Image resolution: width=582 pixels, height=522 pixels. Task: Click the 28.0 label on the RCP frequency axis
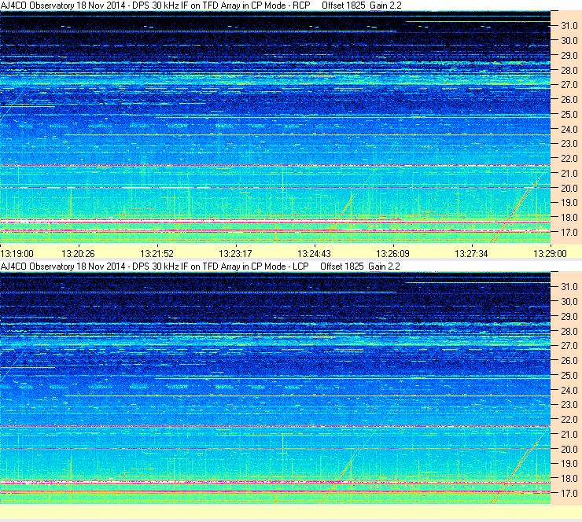[569, 71]
